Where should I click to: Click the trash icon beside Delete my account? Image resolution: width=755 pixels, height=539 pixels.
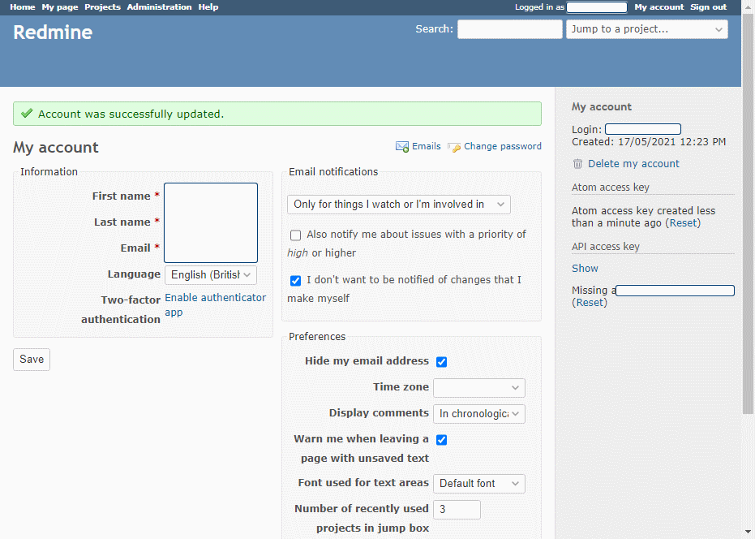coord(577,164)
